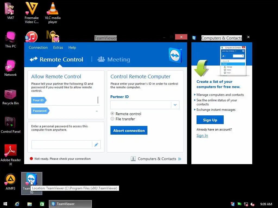Screen dimensions: 278x208
Task: Select the TeamViewer 10 desktop shortcut
Action: click(32, 183)
